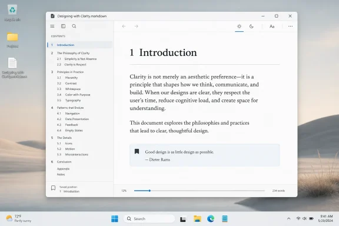
Task: Open the volume tray icon
Action: pos(305,218)
